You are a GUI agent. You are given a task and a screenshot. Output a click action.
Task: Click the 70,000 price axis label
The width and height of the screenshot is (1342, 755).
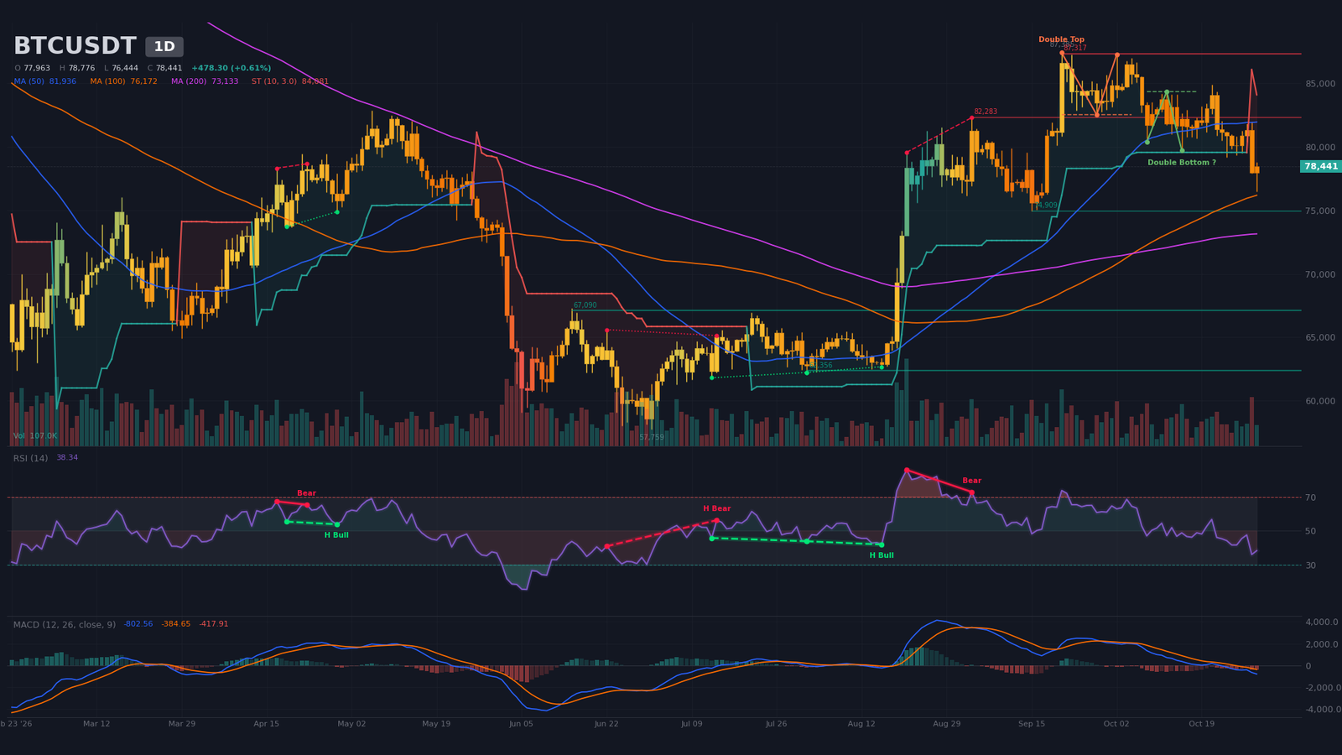(1320, 274)
